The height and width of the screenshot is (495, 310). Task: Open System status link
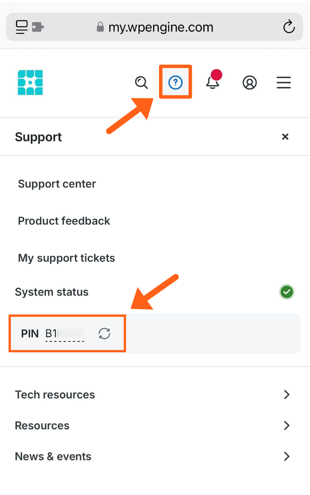tap(52, 292)
